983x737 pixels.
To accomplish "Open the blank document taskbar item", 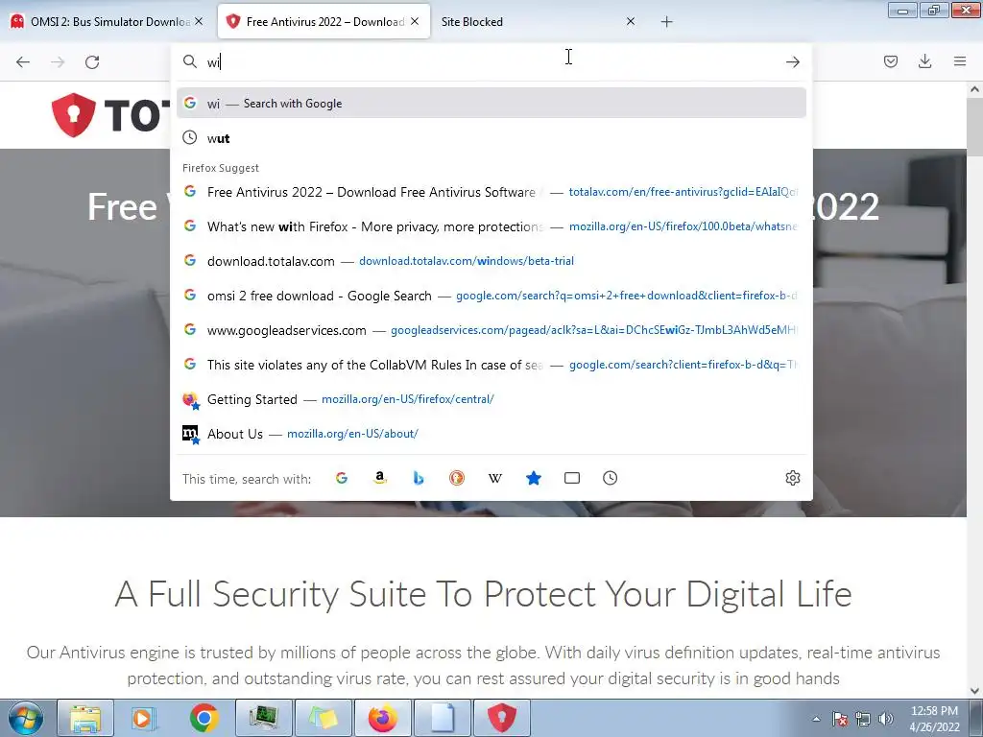I will coord(443,718).
